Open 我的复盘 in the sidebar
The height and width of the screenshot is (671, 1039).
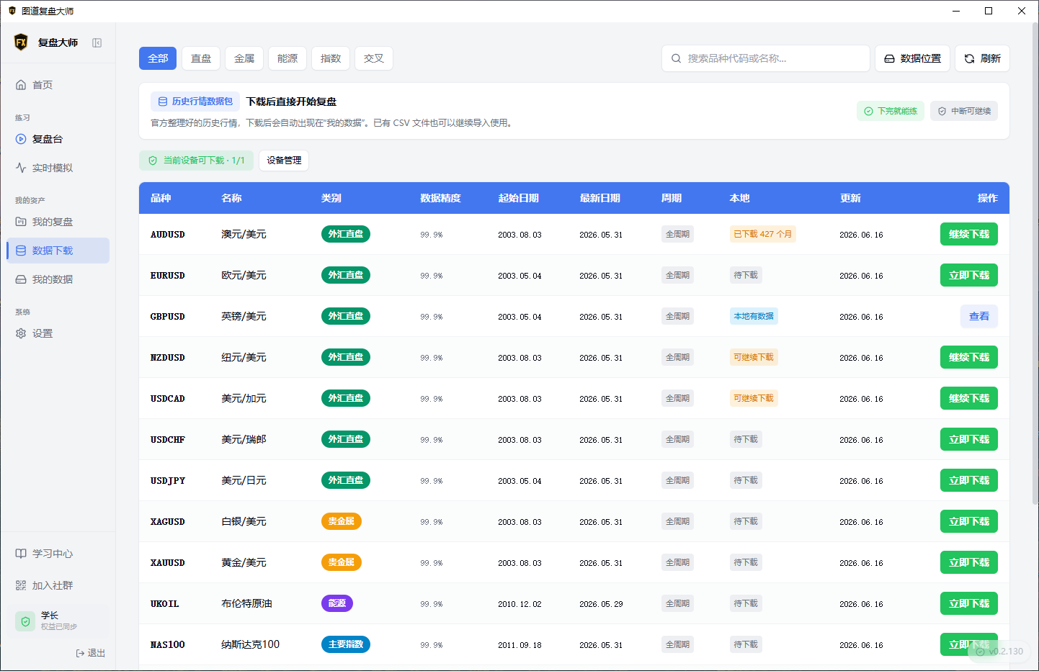tap(58, 222)
